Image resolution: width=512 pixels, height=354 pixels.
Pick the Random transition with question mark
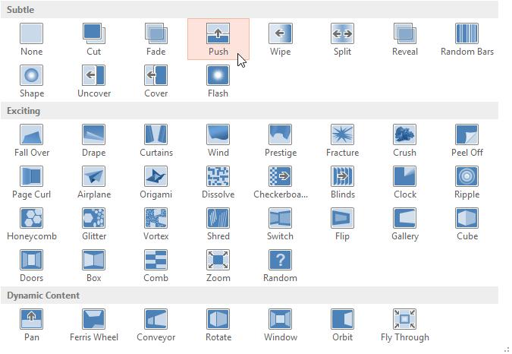coord(280,266)
